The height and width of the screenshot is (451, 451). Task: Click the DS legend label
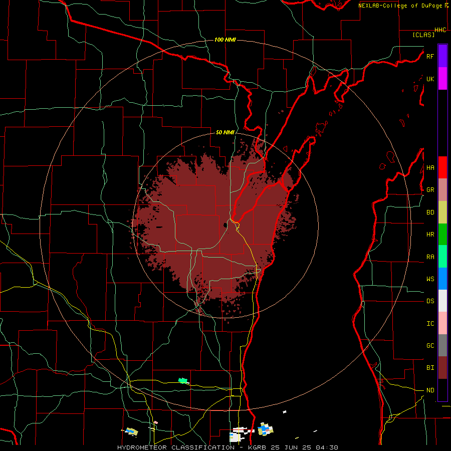430,301
